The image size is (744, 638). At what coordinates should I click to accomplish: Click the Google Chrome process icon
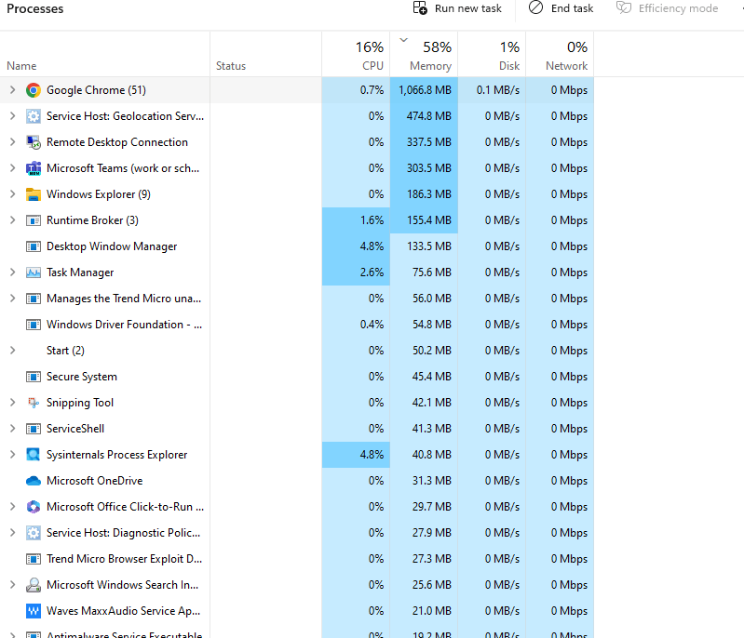coord(34,90)
